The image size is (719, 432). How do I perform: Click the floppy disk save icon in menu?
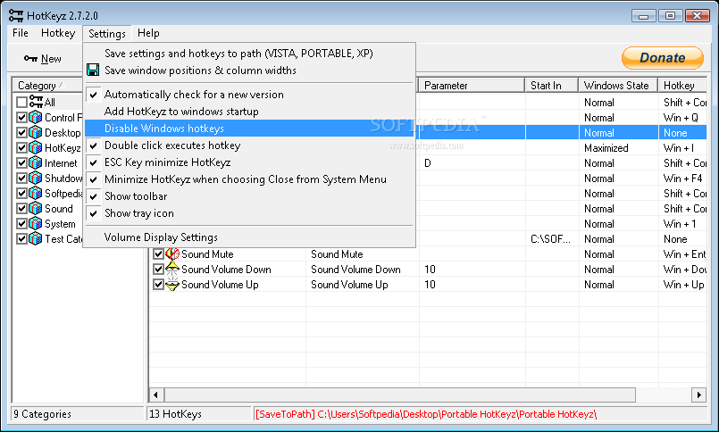coord(93,71)
